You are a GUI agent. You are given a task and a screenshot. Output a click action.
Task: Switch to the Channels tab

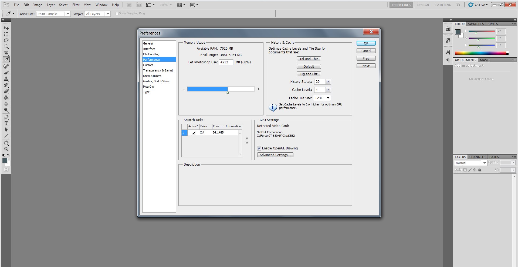point(477,157)
